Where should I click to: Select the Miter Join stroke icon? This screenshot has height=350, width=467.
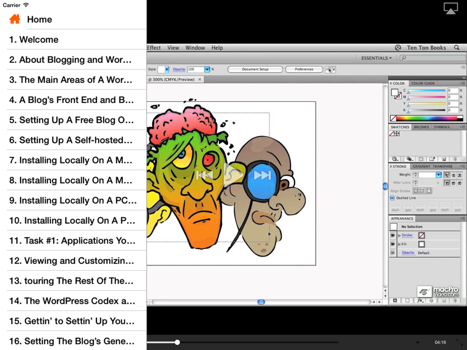point(447,183)
